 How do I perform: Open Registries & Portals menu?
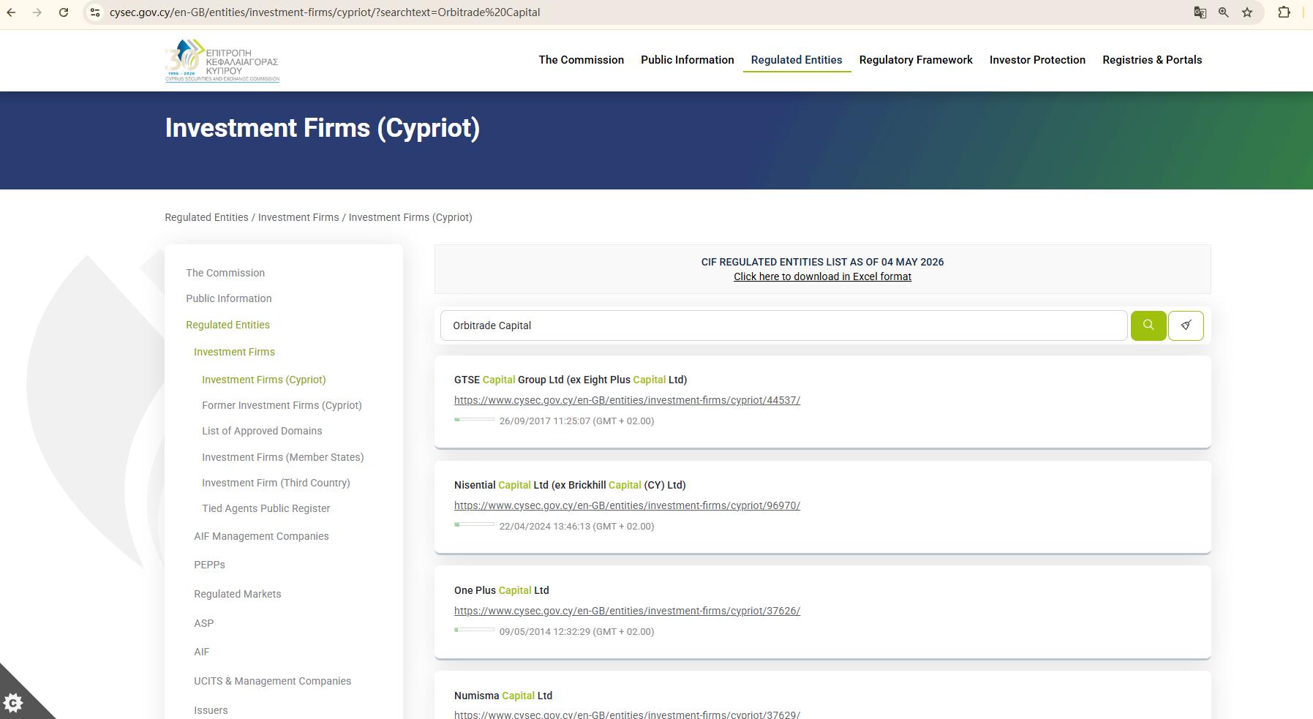click(1152, 60)
